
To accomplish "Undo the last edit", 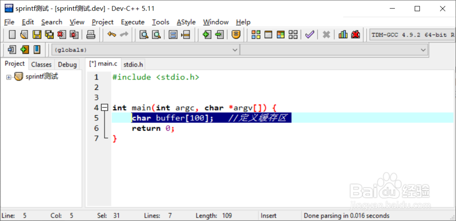I will (x=112, y=35).
